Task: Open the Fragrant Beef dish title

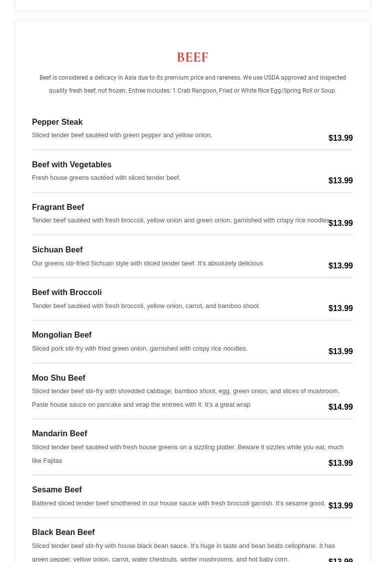Action: pos(58,207)
